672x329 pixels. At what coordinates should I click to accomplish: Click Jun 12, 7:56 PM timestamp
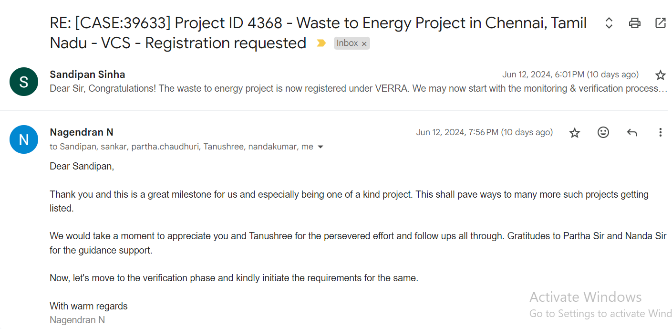[484, 132]
